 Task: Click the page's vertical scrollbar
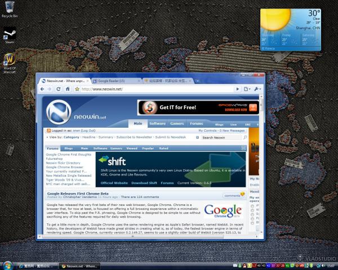click(x=261, y=164)
